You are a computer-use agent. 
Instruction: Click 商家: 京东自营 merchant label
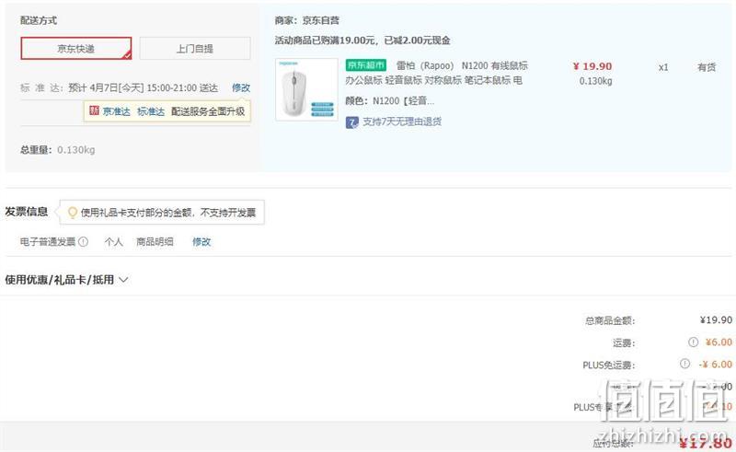[x=307, y=20]
